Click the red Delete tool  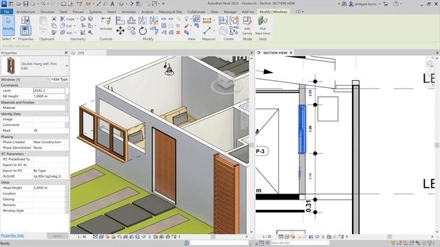click(x=178, y=33)
